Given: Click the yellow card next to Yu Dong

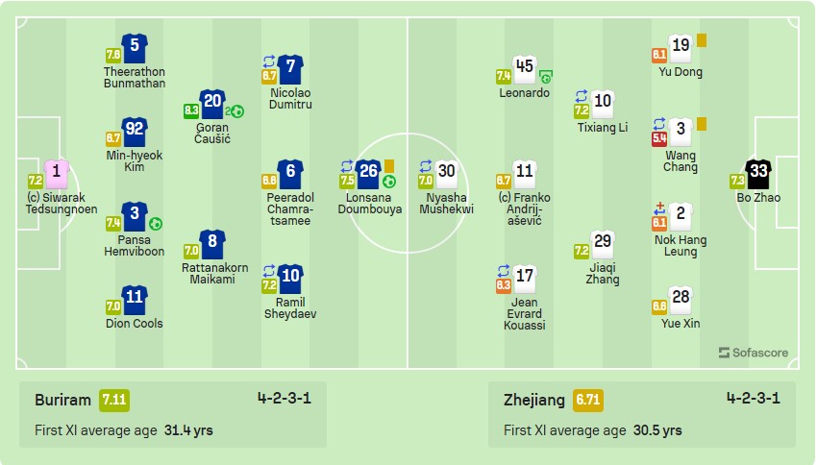Looking at the screenshot, I should [x=702, y=40].
